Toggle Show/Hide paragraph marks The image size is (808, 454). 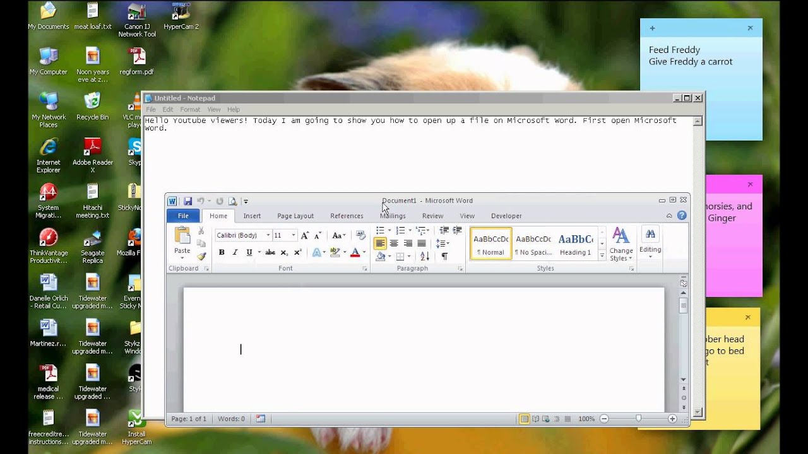point(444,256)
